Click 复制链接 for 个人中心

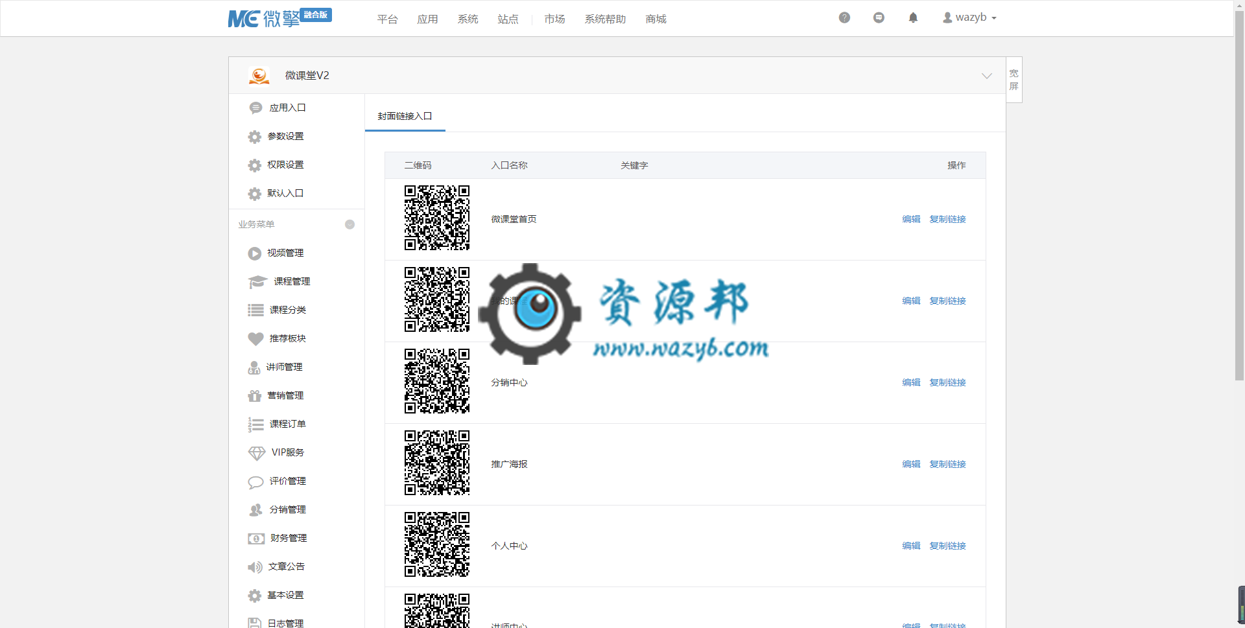[x=947, y=546]
